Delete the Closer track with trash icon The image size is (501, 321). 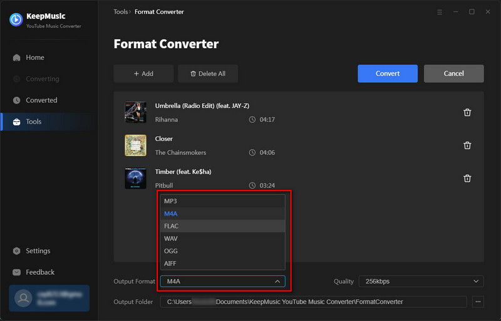pos(467,146)
